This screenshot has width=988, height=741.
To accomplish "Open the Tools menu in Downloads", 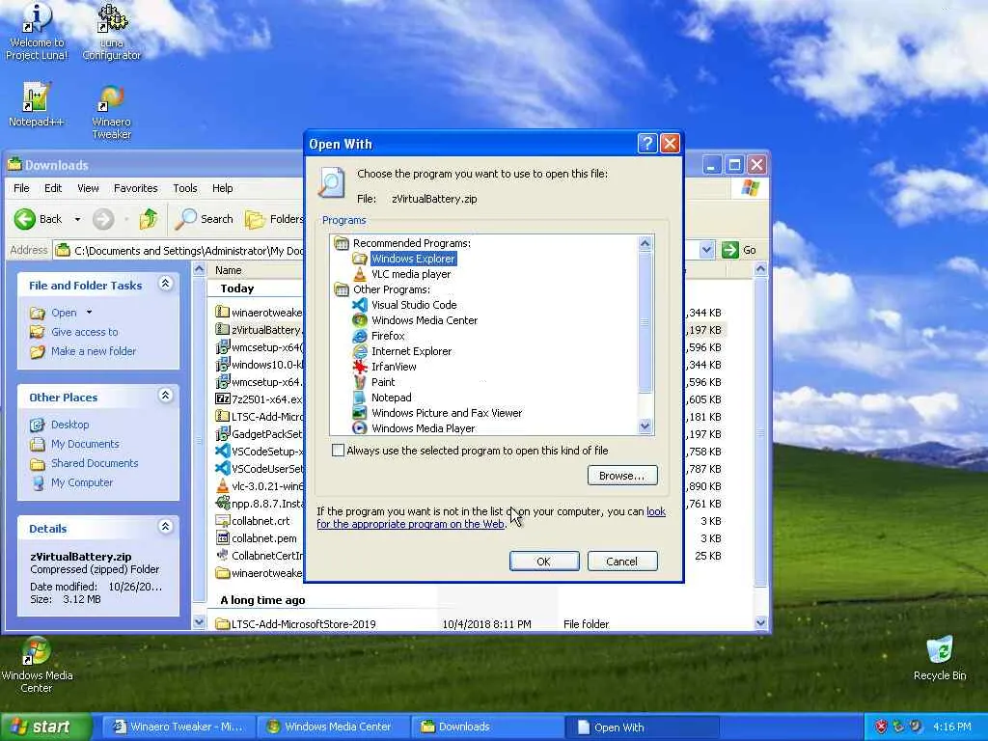I will click(x=184, y=188).
